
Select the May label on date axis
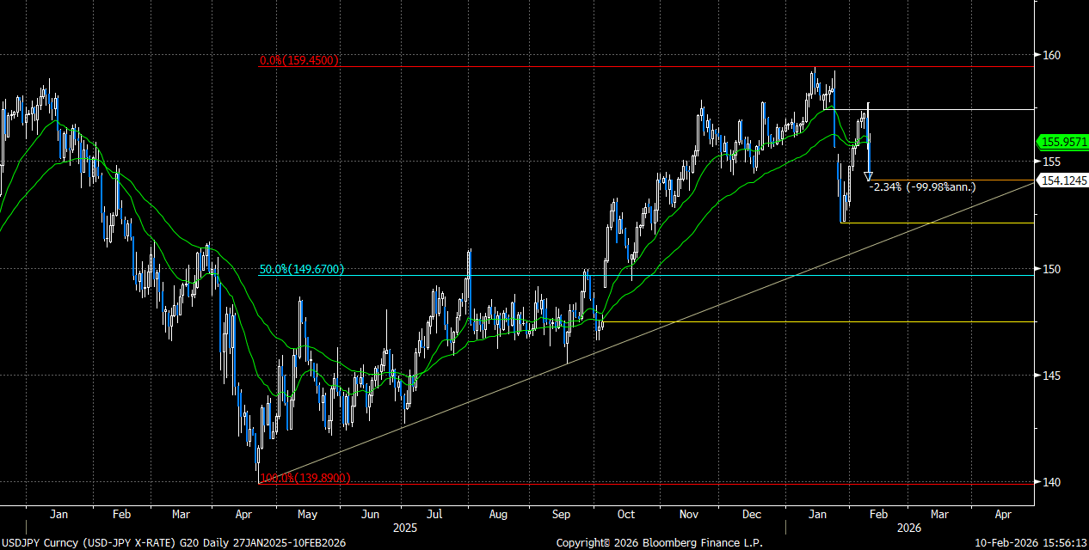pyautogui.click(x=307, y=515)
